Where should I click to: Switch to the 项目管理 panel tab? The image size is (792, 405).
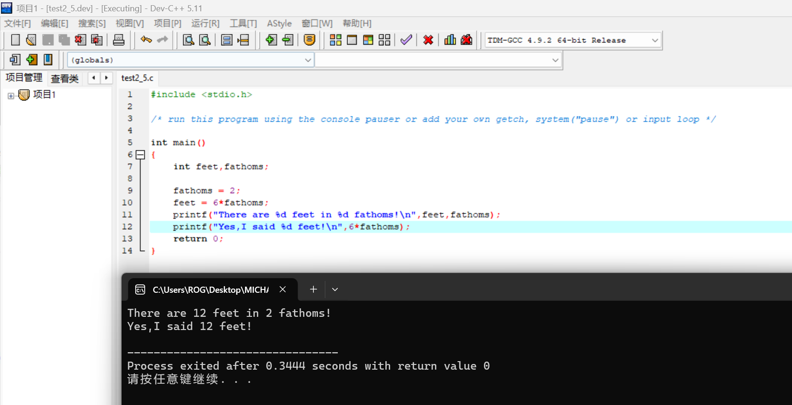(24, 78)
